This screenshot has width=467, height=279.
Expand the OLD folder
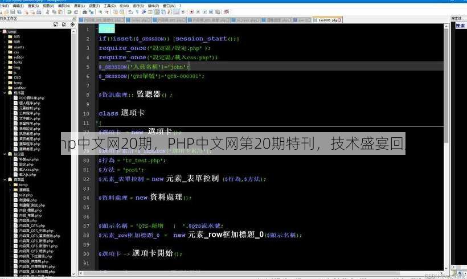click(x=5, y=77)
